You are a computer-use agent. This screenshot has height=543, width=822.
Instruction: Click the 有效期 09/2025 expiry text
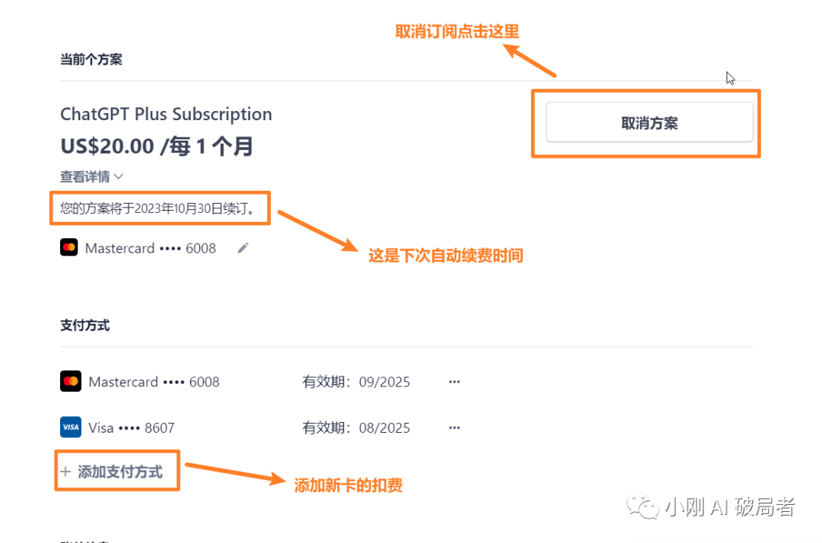point(356,382)
